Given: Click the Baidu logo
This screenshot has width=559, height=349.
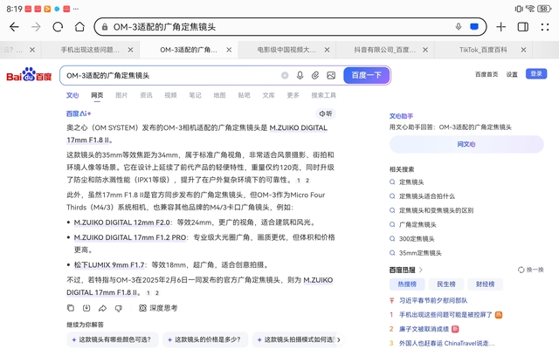Looking at the screenshot, I should coord(31,76).
